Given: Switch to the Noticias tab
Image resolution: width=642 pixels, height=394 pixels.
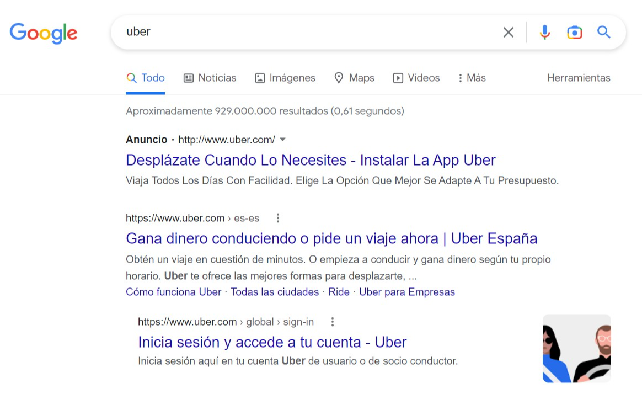Looking at the screenshot, I should tap(210, 78).
